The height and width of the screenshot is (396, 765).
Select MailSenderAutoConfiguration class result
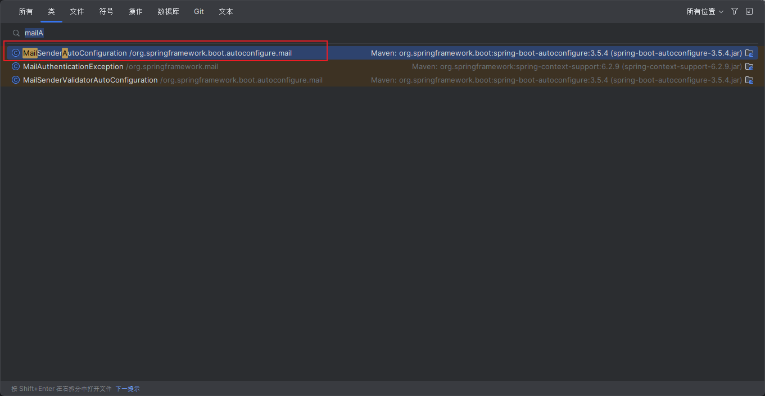tap(382, 53)
